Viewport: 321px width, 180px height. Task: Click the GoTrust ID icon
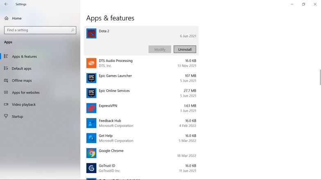click(91, 168)
